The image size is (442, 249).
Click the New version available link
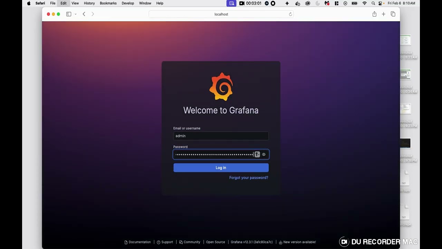297,242
